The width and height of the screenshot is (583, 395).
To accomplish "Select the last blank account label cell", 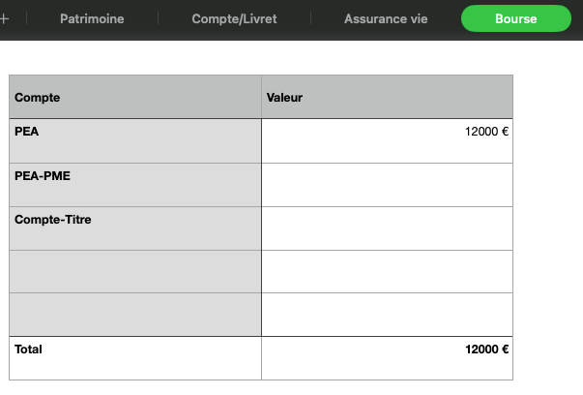I will coord(135,315).
